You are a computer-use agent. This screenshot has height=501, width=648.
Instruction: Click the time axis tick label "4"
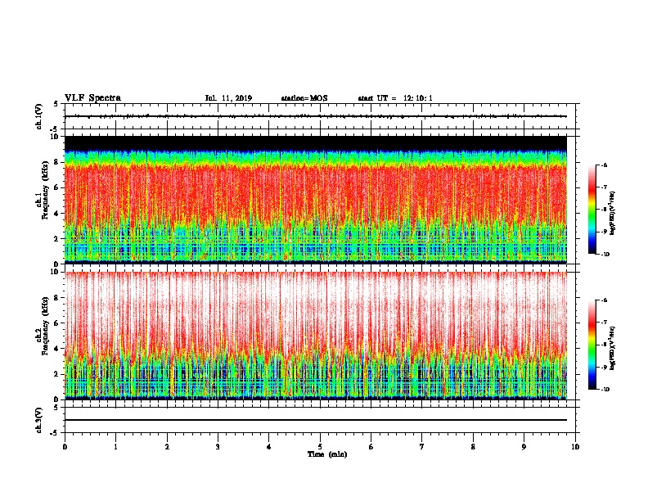(269, 446)
